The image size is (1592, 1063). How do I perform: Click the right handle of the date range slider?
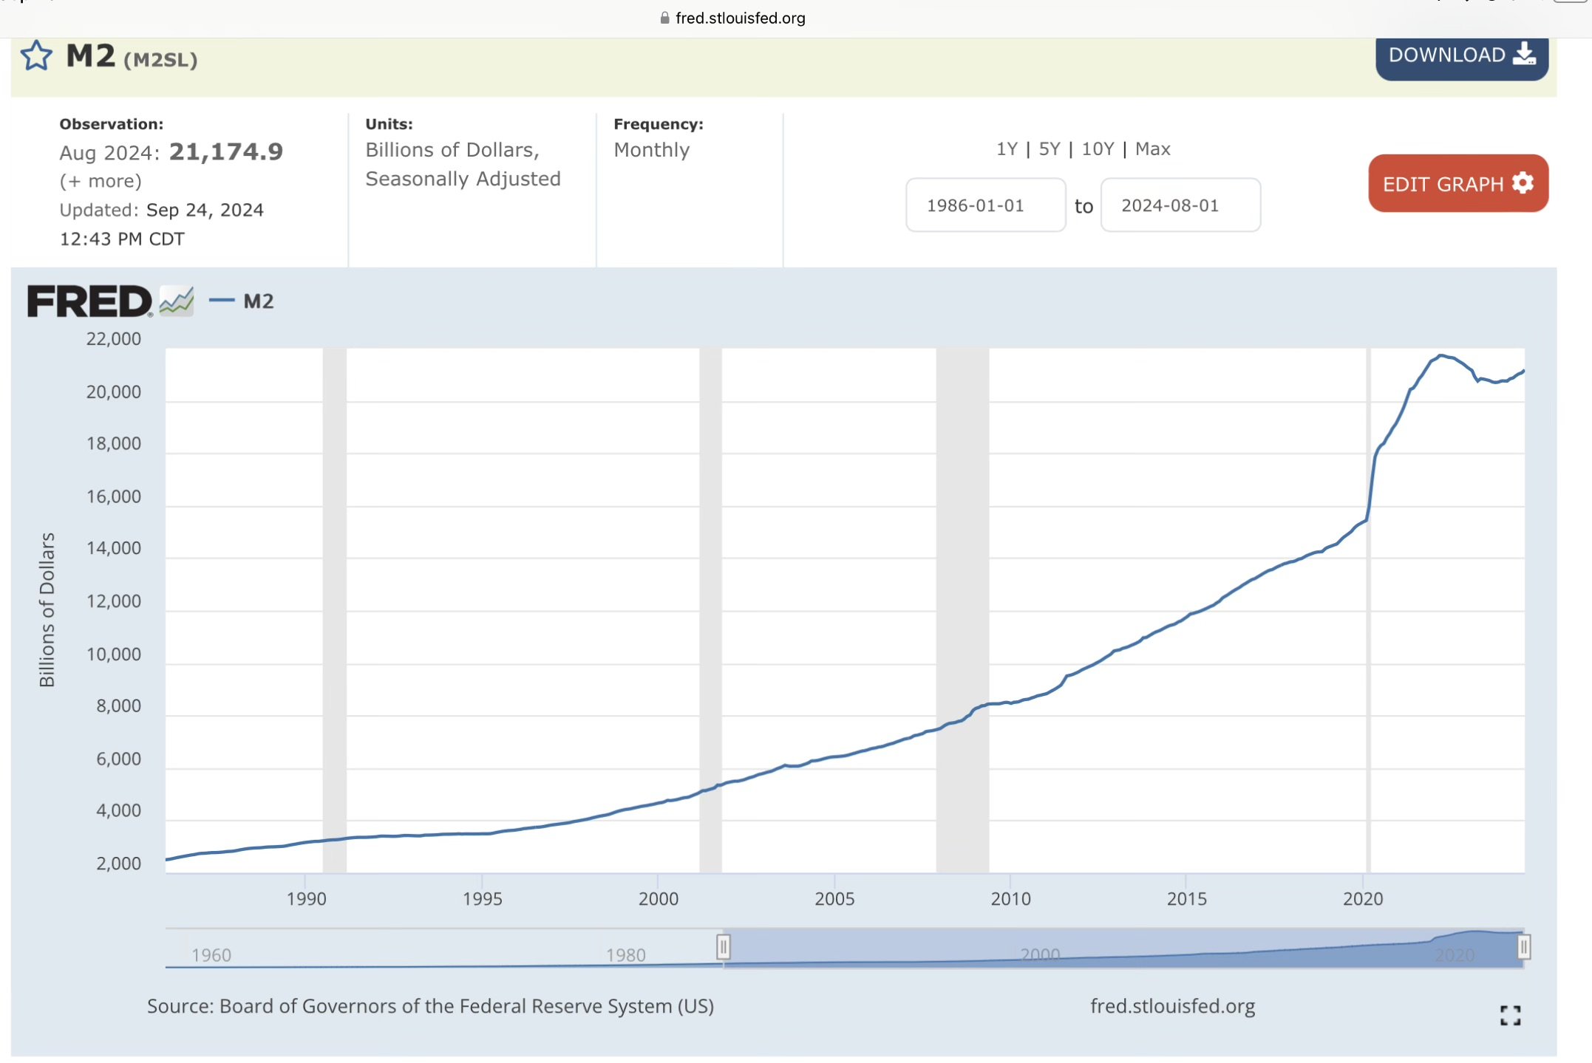(x=1525, y=946)
